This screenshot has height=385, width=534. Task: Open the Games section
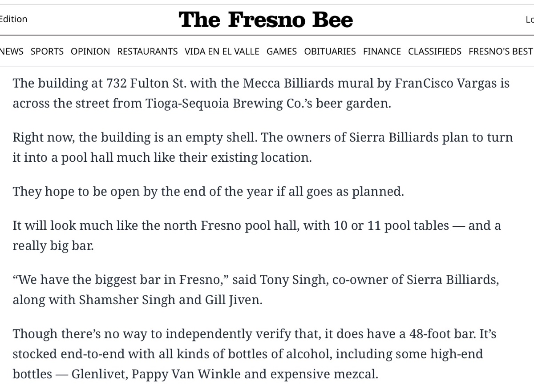click(282, 52)
